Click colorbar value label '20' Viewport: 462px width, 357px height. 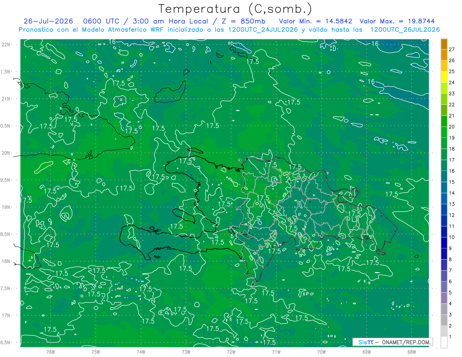tap(452, 127)
